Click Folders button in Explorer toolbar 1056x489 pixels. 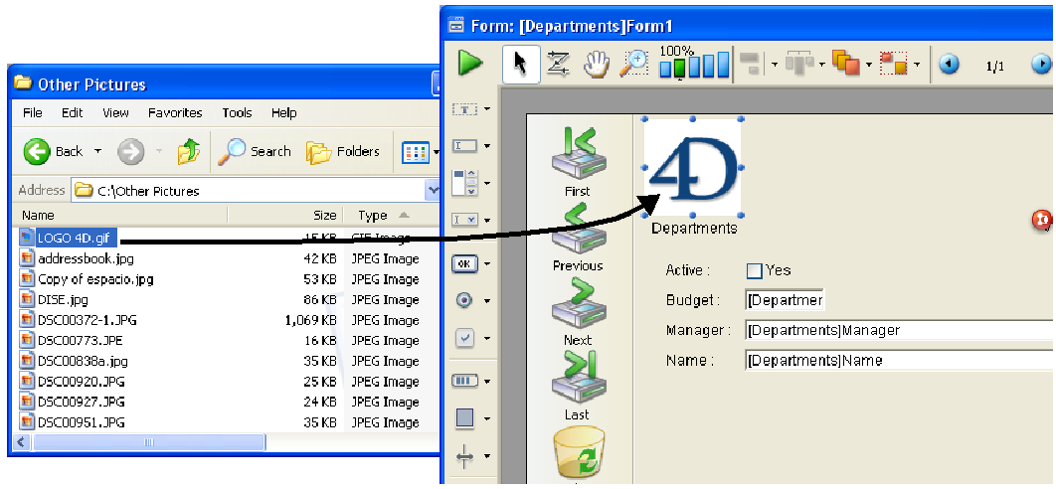[343, 151]
